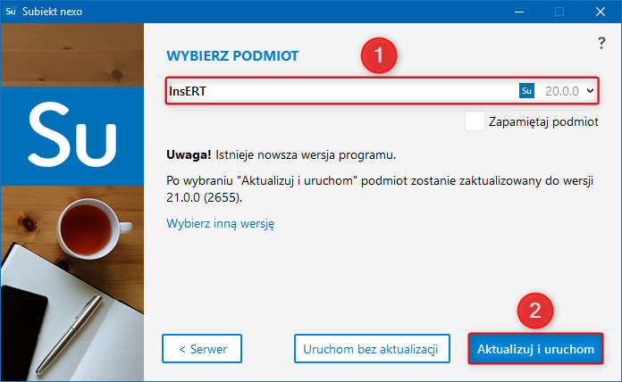This screenshot has width=622, height=382.
Task: Click Uruchom bez aktualizacji button
Action: [x=372, y=349]
